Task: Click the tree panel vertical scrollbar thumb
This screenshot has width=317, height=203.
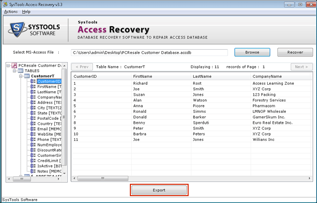Action: point(64,117)
